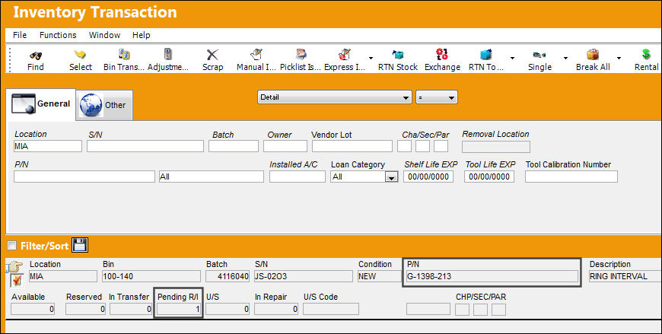Click the S/N search input field
Viewport: 662px width, 334px height.
coord(145,147)
